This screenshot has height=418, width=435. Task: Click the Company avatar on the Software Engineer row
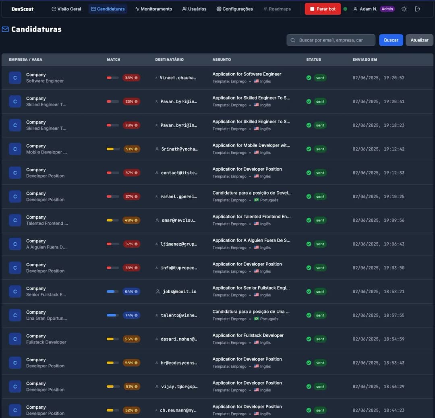coord(15,77)
